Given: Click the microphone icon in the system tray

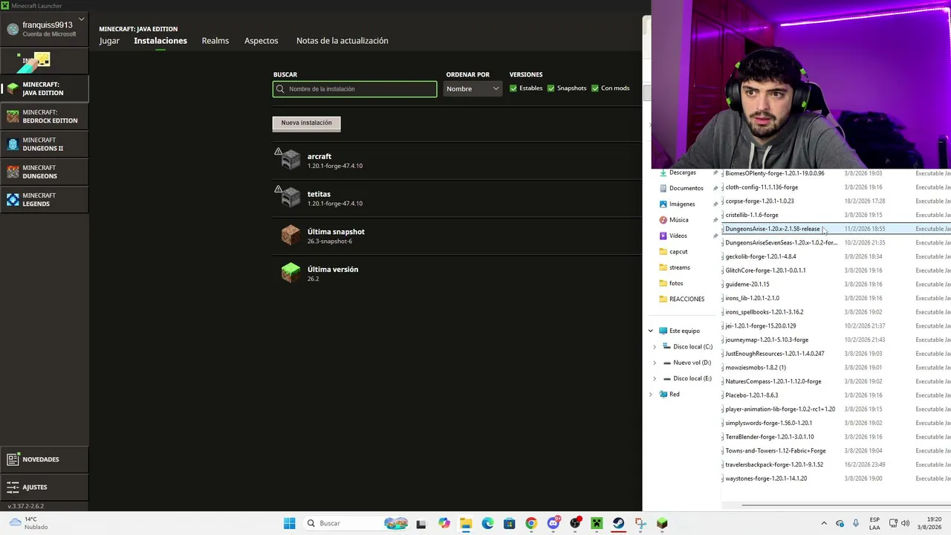Looking at the screenshot, I should click(856, 523).
